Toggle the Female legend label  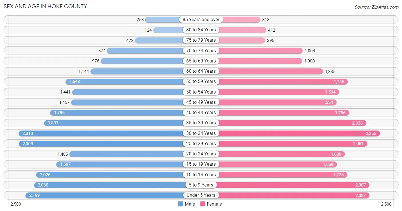pos(214,204)
